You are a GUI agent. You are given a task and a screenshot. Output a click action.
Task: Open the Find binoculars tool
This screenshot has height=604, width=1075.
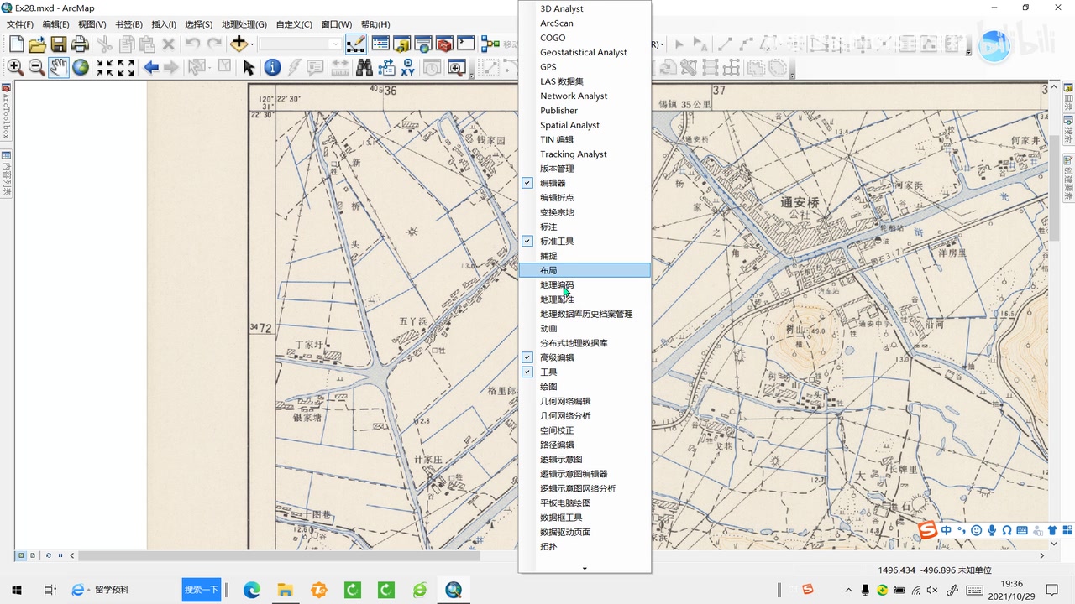[364, 68]
